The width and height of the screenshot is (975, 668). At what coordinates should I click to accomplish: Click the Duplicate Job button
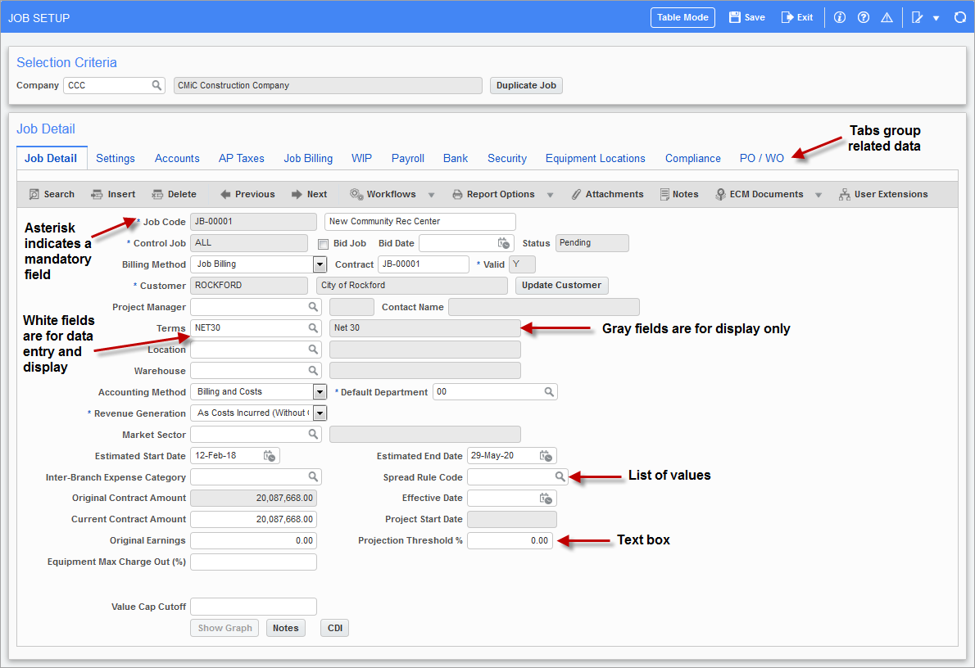[525, 85]
